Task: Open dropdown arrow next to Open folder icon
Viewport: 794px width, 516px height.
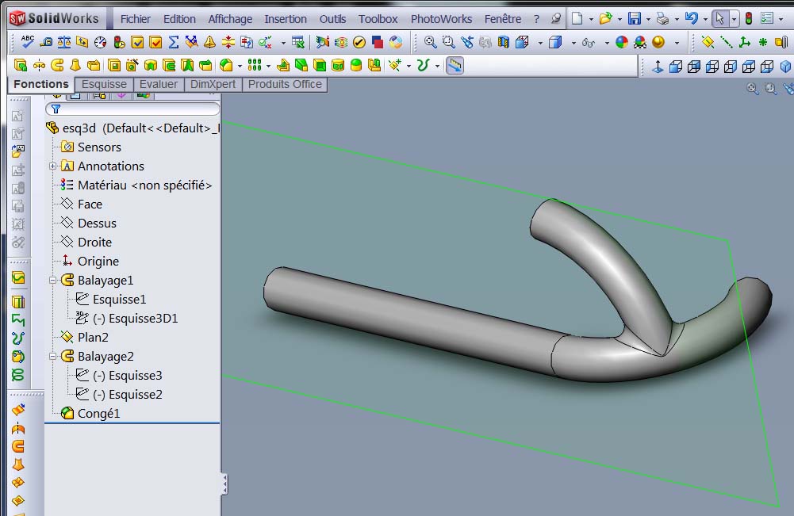Action: coord(619,20)
